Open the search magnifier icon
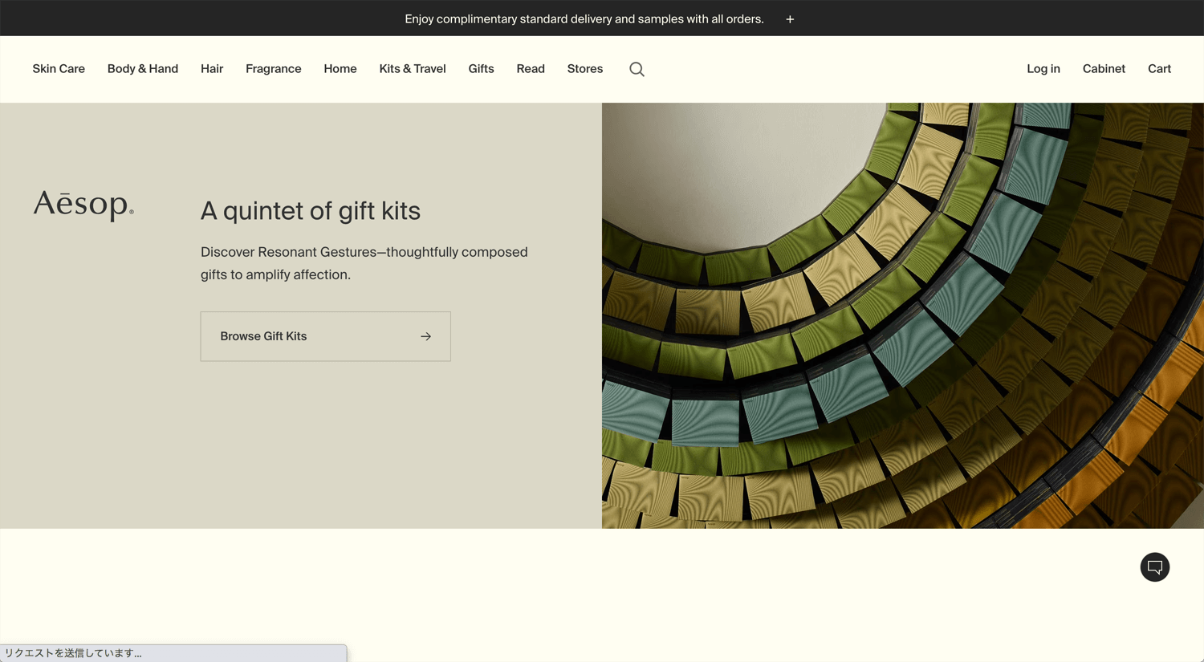Viewport: 1204px width, 662px height. point(637,69)
